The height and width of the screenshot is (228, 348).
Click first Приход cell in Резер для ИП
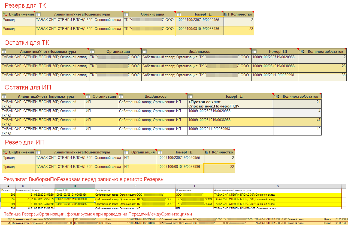click(19, 159)
